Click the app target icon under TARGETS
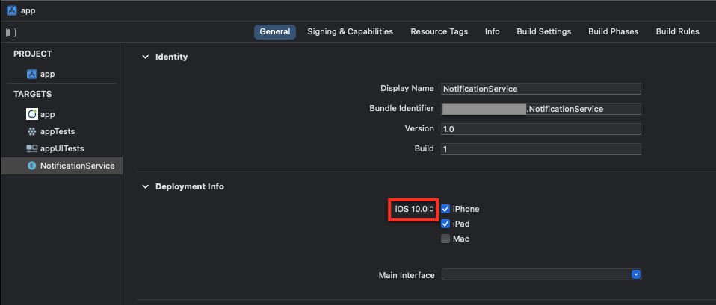The width and height of the screenshot is (716, 305). (x=31, y=114)
